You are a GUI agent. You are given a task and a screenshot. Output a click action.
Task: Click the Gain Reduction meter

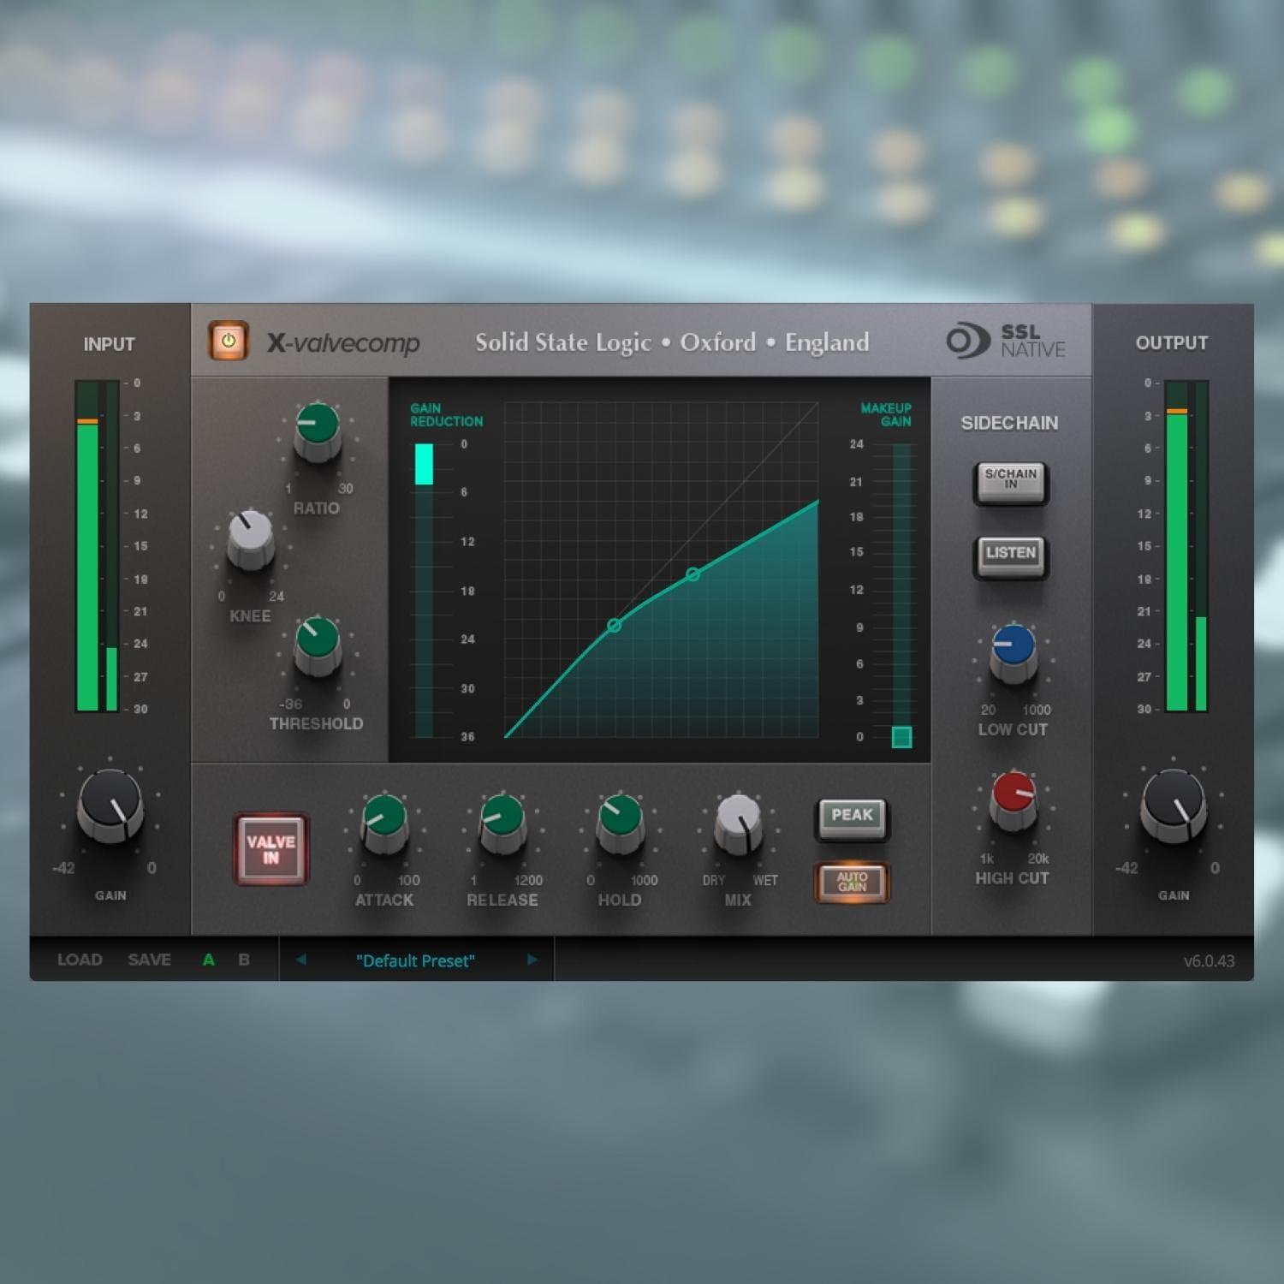pyautogui.click(x=424, y=590)
